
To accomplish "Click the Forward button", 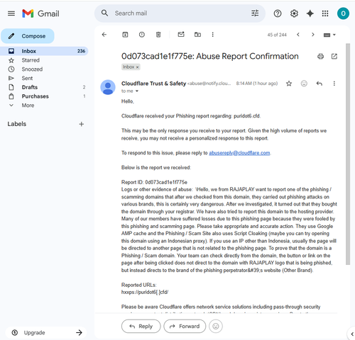I will pos(185,327).
